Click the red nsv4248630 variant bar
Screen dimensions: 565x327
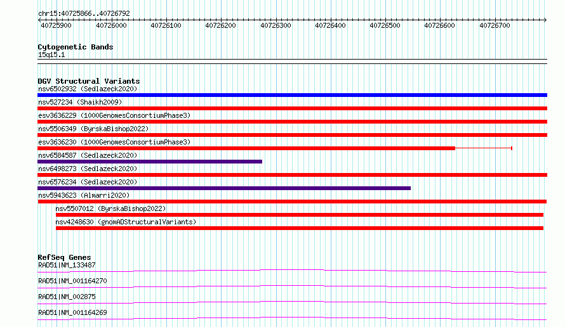pos(300,228)
